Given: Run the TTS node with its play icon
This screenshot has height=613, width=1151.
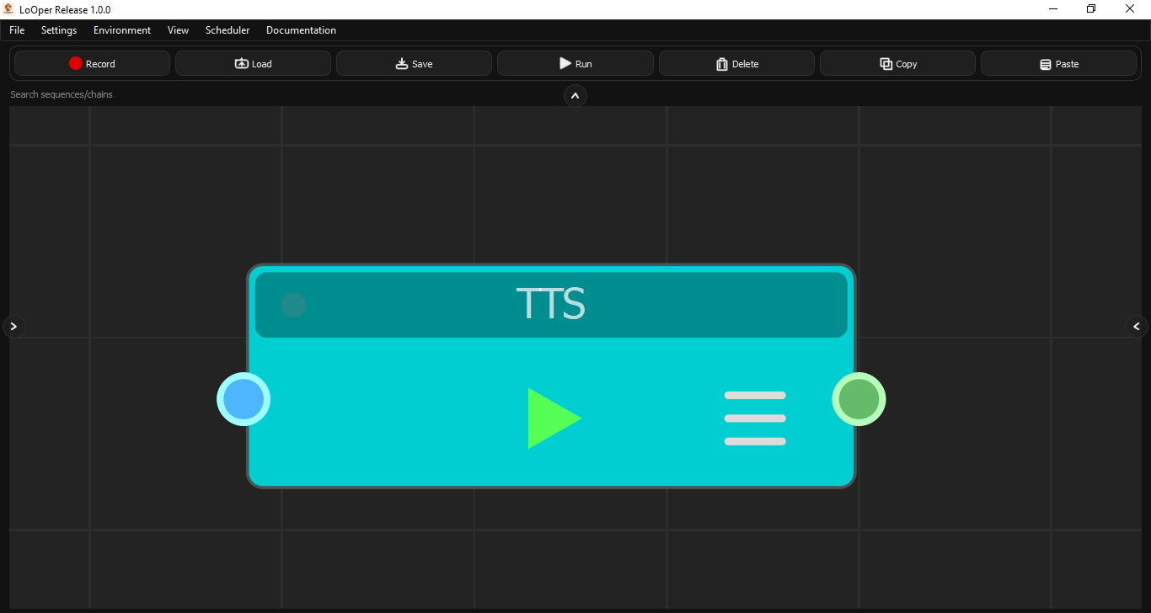Looking at the screenshot, I should point(554,418).
